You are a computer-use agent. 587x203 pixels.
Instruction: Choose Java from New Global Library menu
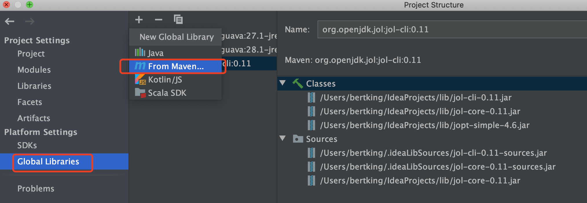coord(175,53)
